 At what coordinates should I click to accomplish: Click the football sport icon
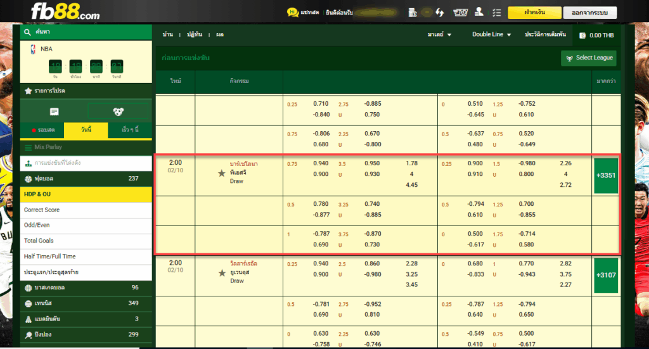(x=28, y=179)
